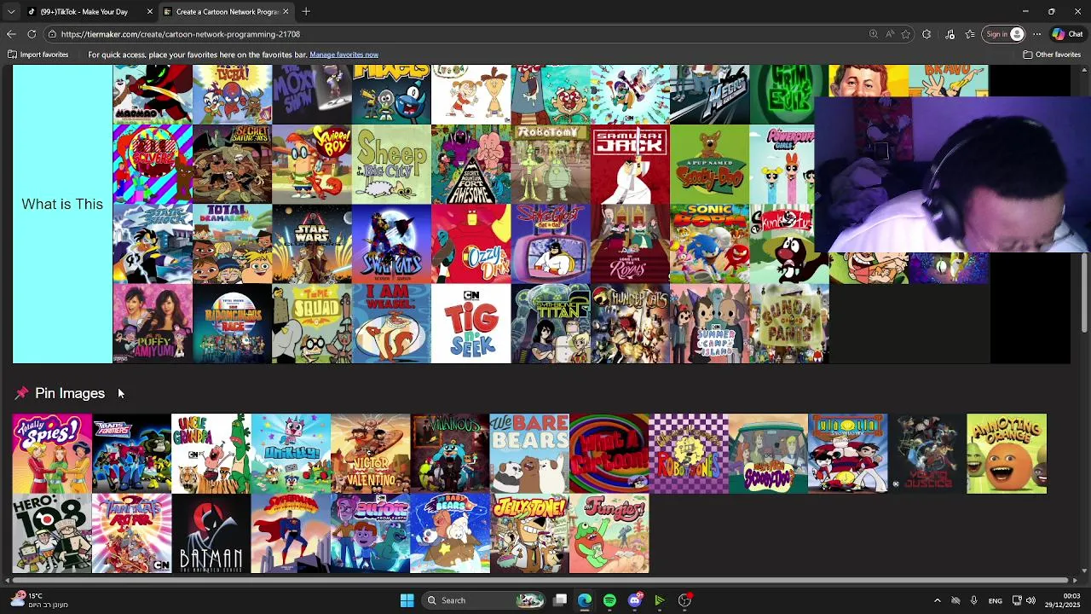Show hidden system tray icons
The width and height of the screenshot is (1091, 614).
click(937, 600)
